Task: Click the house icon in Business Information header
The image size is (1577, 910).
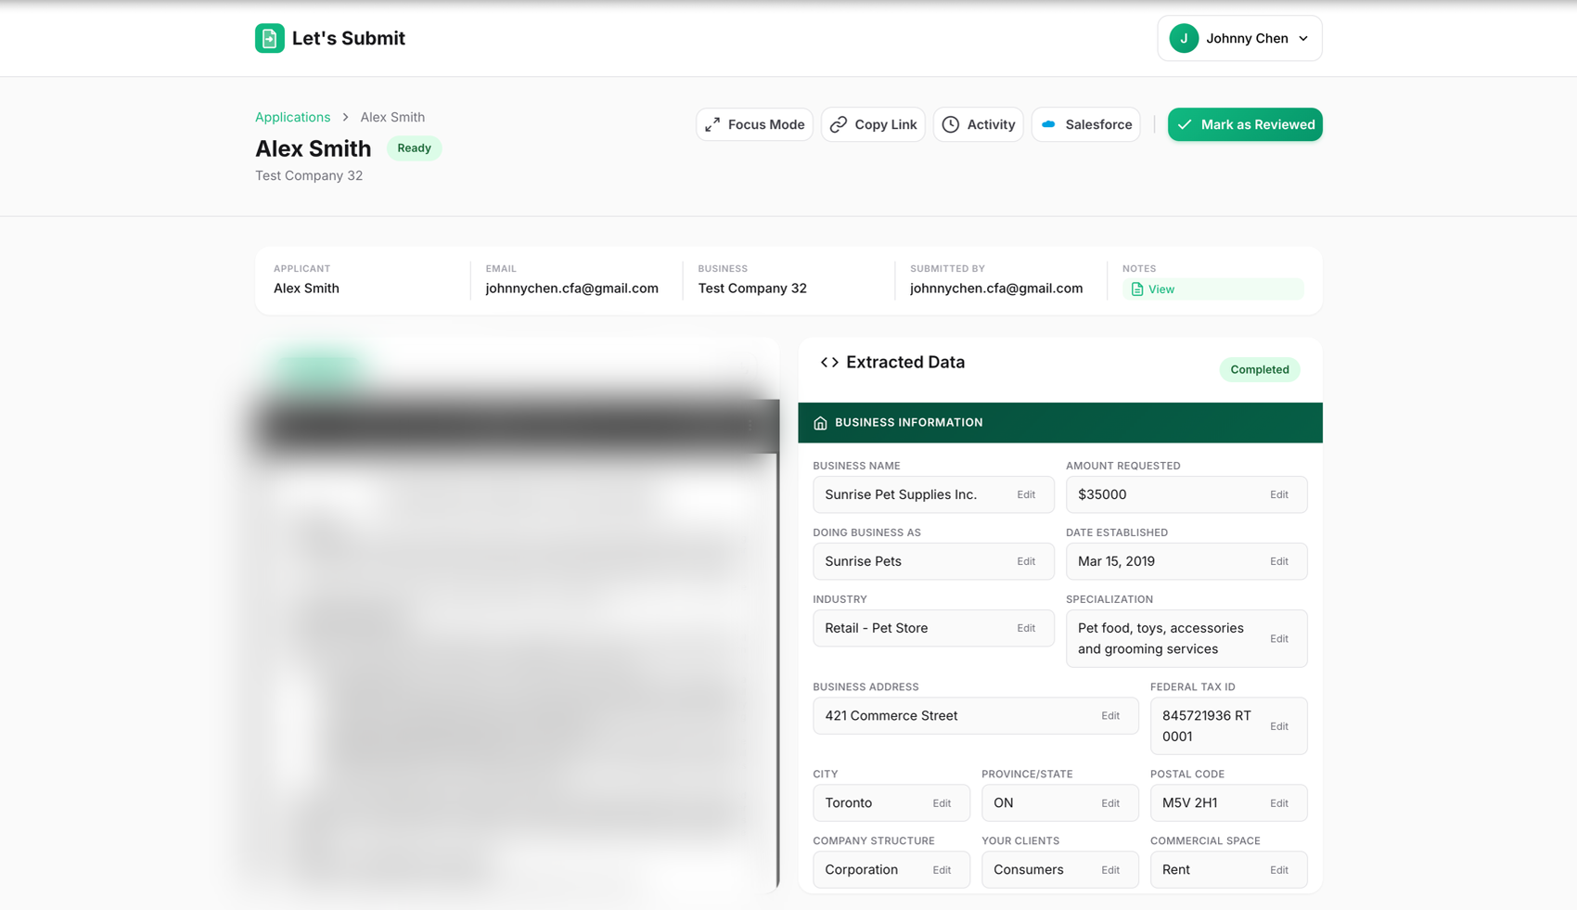Action: [x=820, y=422]
